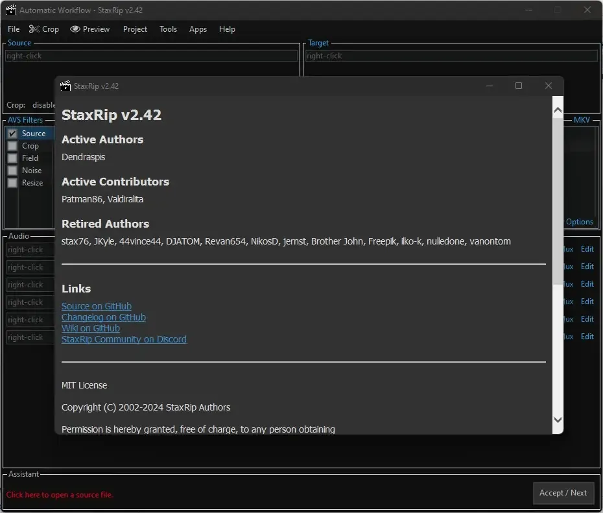Click Edit for the sixth audio track
This screenshot has width=603, height=513.
pyautogui.click(x=587, y=337)
